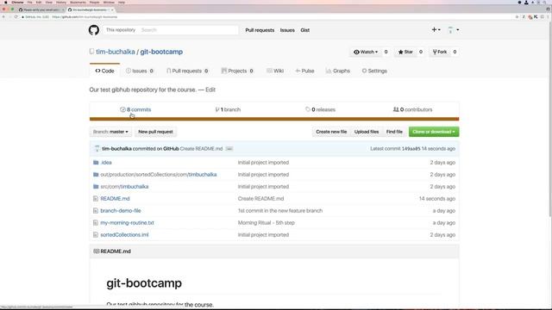Viewport: 552px width, 310px height.
Task: Open the Graphs tab
Action: 337,71
